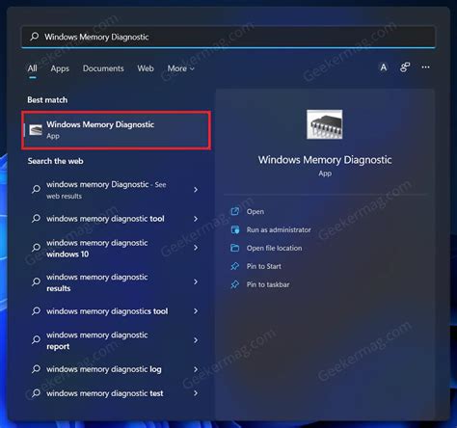
Task: Choose Open file location
Action: [x=274, y=248]
